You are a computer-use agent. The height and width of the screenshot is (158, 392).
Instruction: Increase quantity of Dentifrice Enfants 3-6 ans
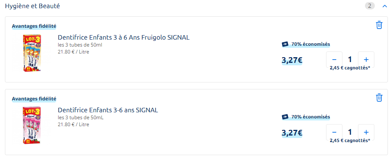point(366,132)
